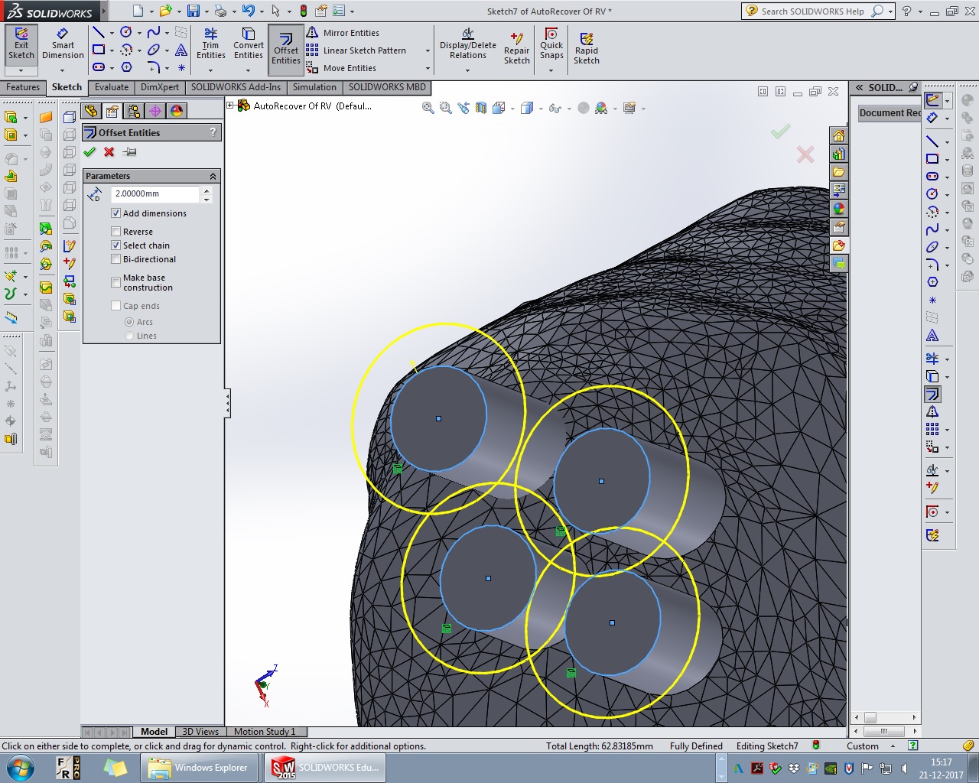Enable the Reverse checkbox
Screen dimensions: 979x783
(116, 232)
